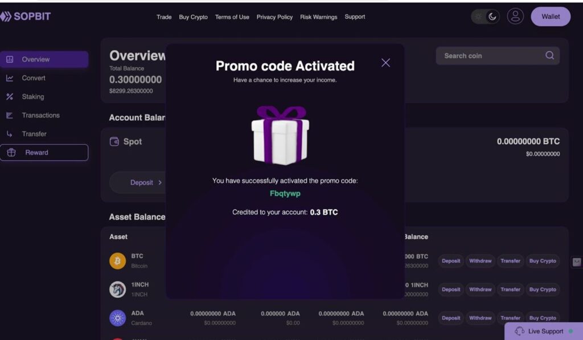Image resolution: width=583 pixels, height=340 pixels.
Task: Click the search magnifier icon
Action: pyautogui.click(x=549, y=55)
